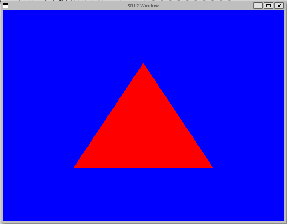Image resolution: width=287 pixels, height=224 pixels.
Task: Select the top vertex of the red triangle
Action: 143,64
